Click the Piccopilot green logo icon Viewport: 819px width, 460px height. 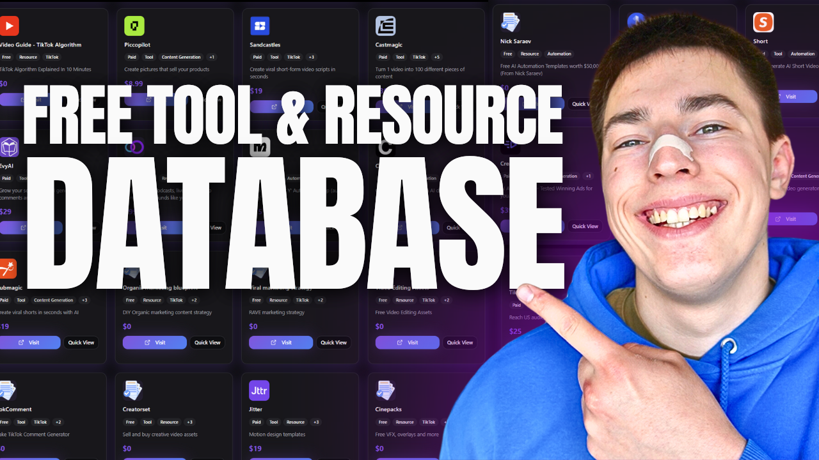tap(134, 26)
